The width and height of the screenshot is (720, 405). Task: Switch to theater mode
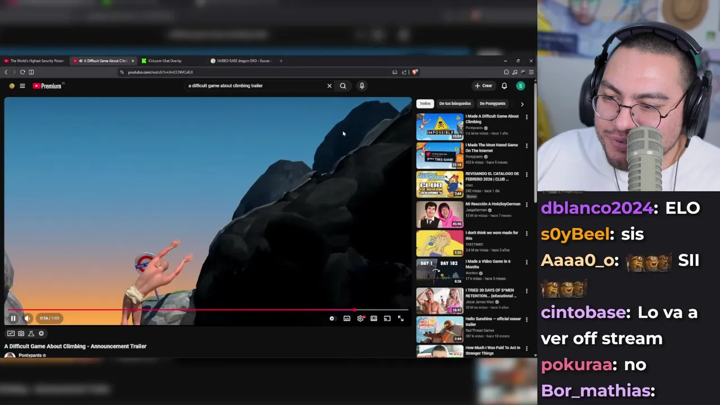(x=373, y=318)
